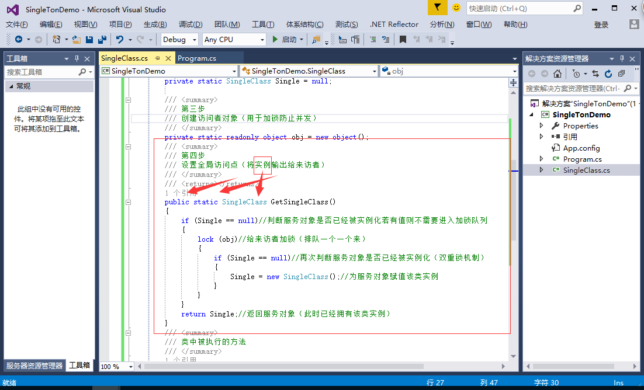The image size is (644, 390).
Task: Switch to 服务器资源管理器 tab
Action: tap(34, 365)
